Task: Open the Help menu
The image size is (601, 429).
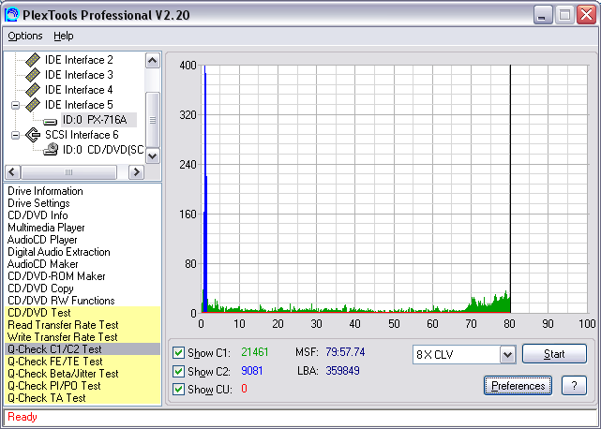Action: [x=63, y=36]
